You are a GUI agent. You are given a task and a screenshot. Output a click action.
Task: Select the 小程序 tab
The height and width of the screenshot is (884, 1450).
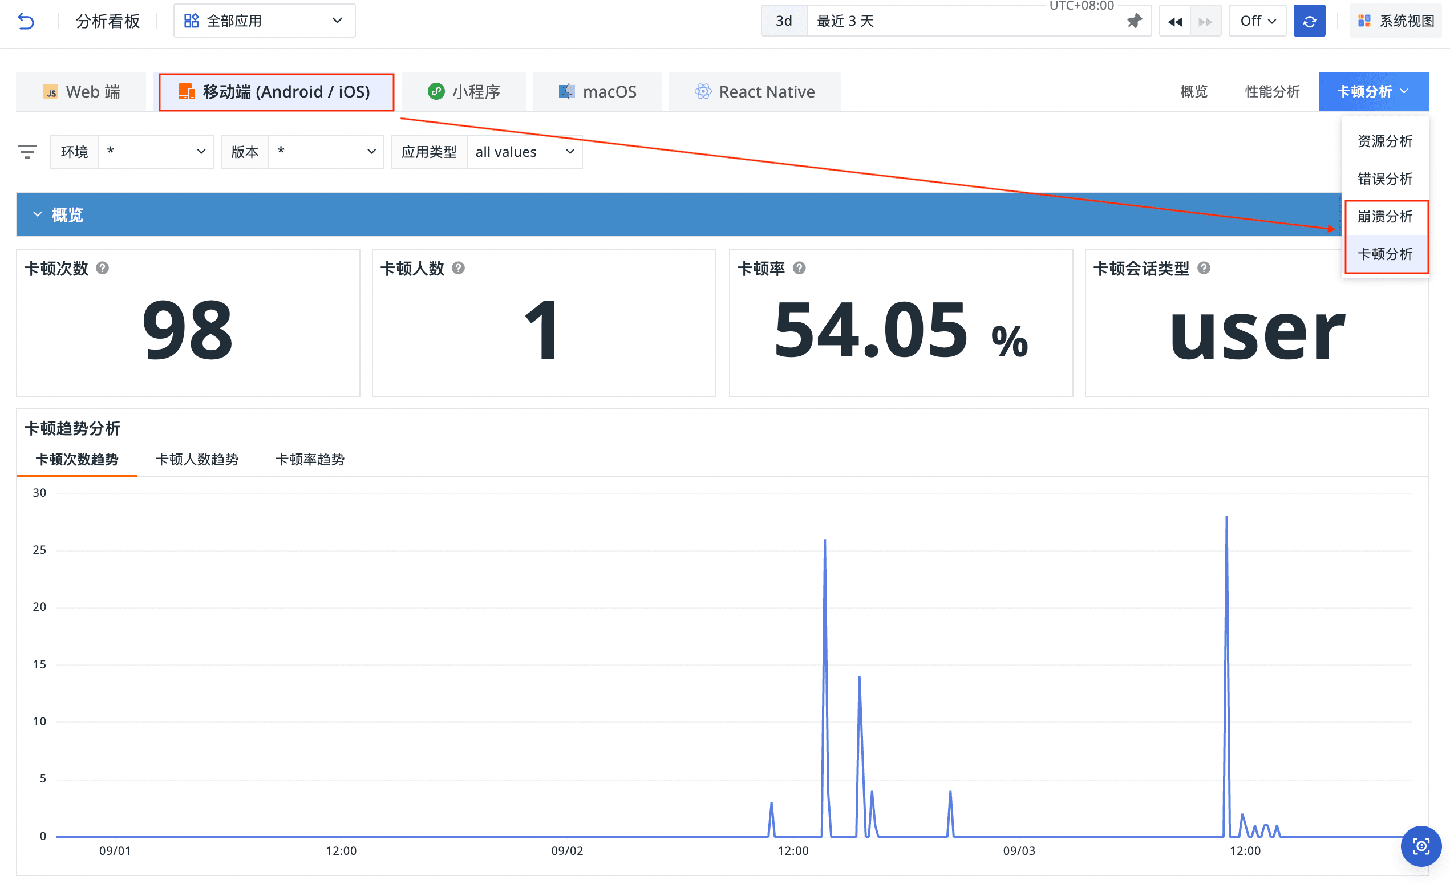[x=464, y=92]
